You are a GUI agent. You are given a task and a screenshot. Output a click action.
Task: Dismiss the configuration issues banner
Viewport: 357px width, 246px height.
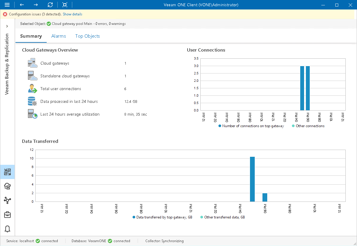[x=4, y=14]
